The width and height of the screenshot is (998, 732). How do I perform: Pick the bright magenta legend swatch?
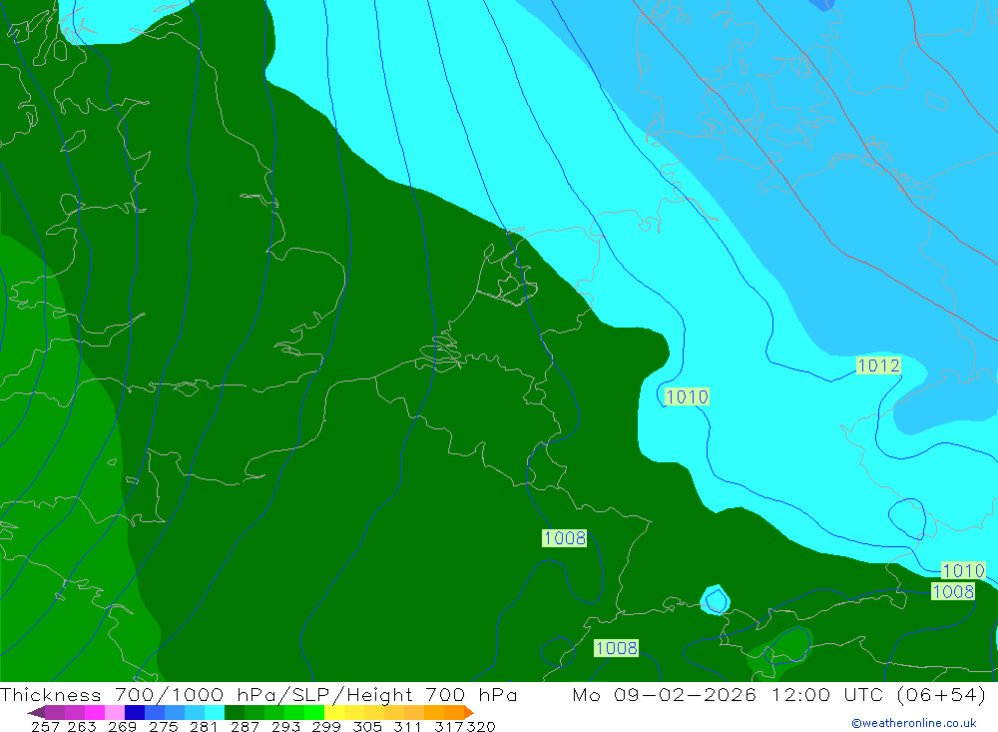point(94,712)
